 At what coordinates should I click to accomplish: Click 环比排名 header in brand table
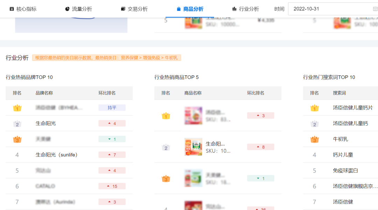tap(107, 93)
